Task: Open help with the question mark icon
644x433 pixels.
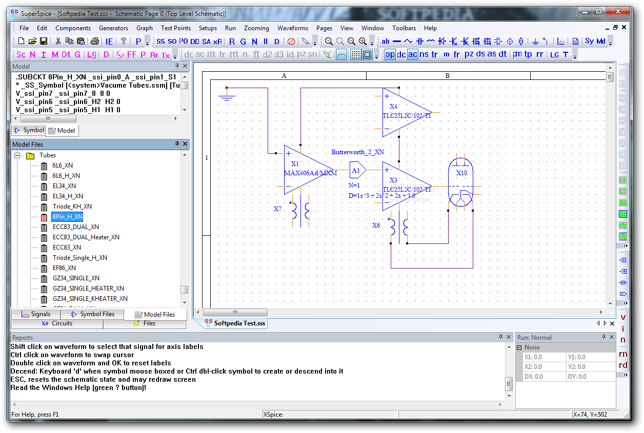Action: click(x=124, y=41)
